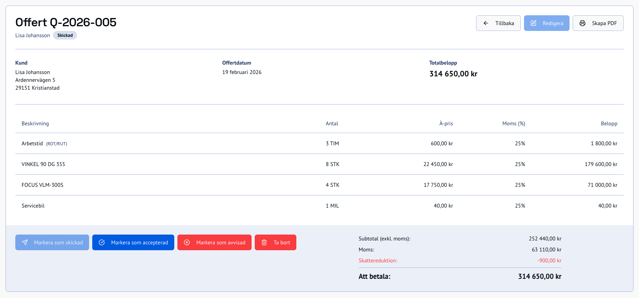Click the Beskrivning column header
This screenshot has width=639, height=298.
tap(35, 123)
